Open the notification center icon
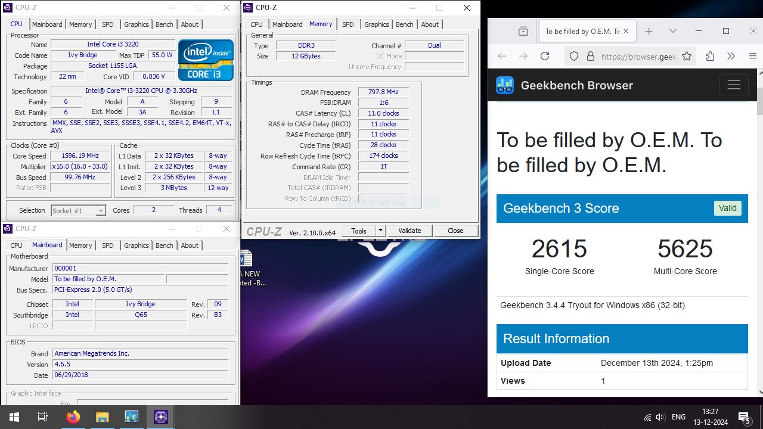The height and width of the screenshot is (429, 763). point(744,417)
